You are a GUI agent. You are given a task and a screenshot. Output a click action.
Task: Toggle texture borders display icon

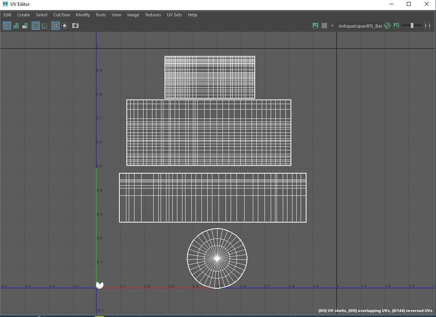36,26
